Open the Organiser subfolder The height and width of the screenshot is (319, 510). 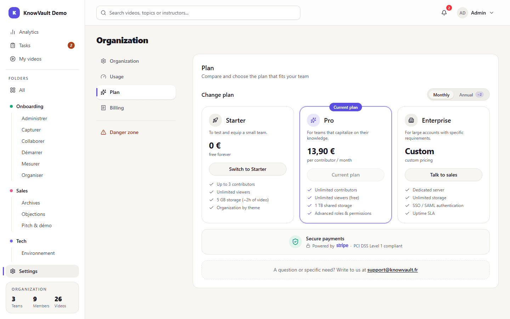tap(32, 175)
